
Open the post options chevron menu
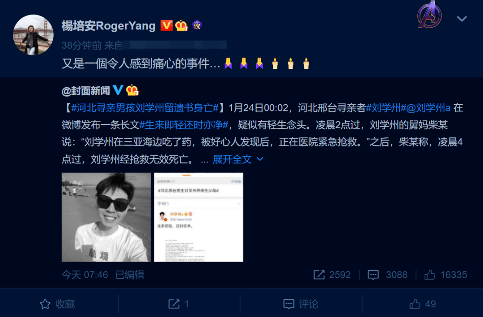pos(462,19)
